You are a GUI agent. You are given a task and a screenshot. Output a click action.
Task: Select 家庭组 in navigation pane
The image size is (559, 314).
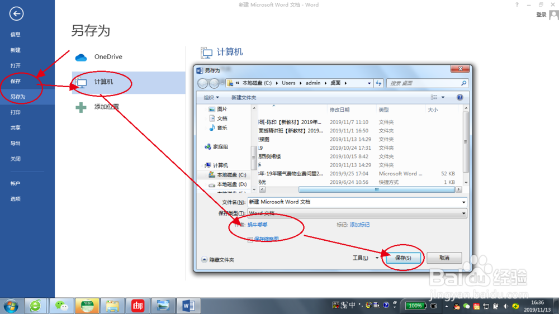[x=216, y=146]
